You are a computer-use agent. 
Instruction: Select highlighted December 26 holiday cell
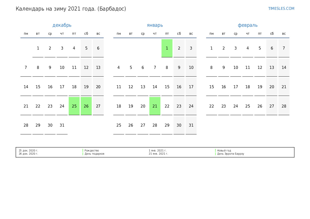pos(86,106)
